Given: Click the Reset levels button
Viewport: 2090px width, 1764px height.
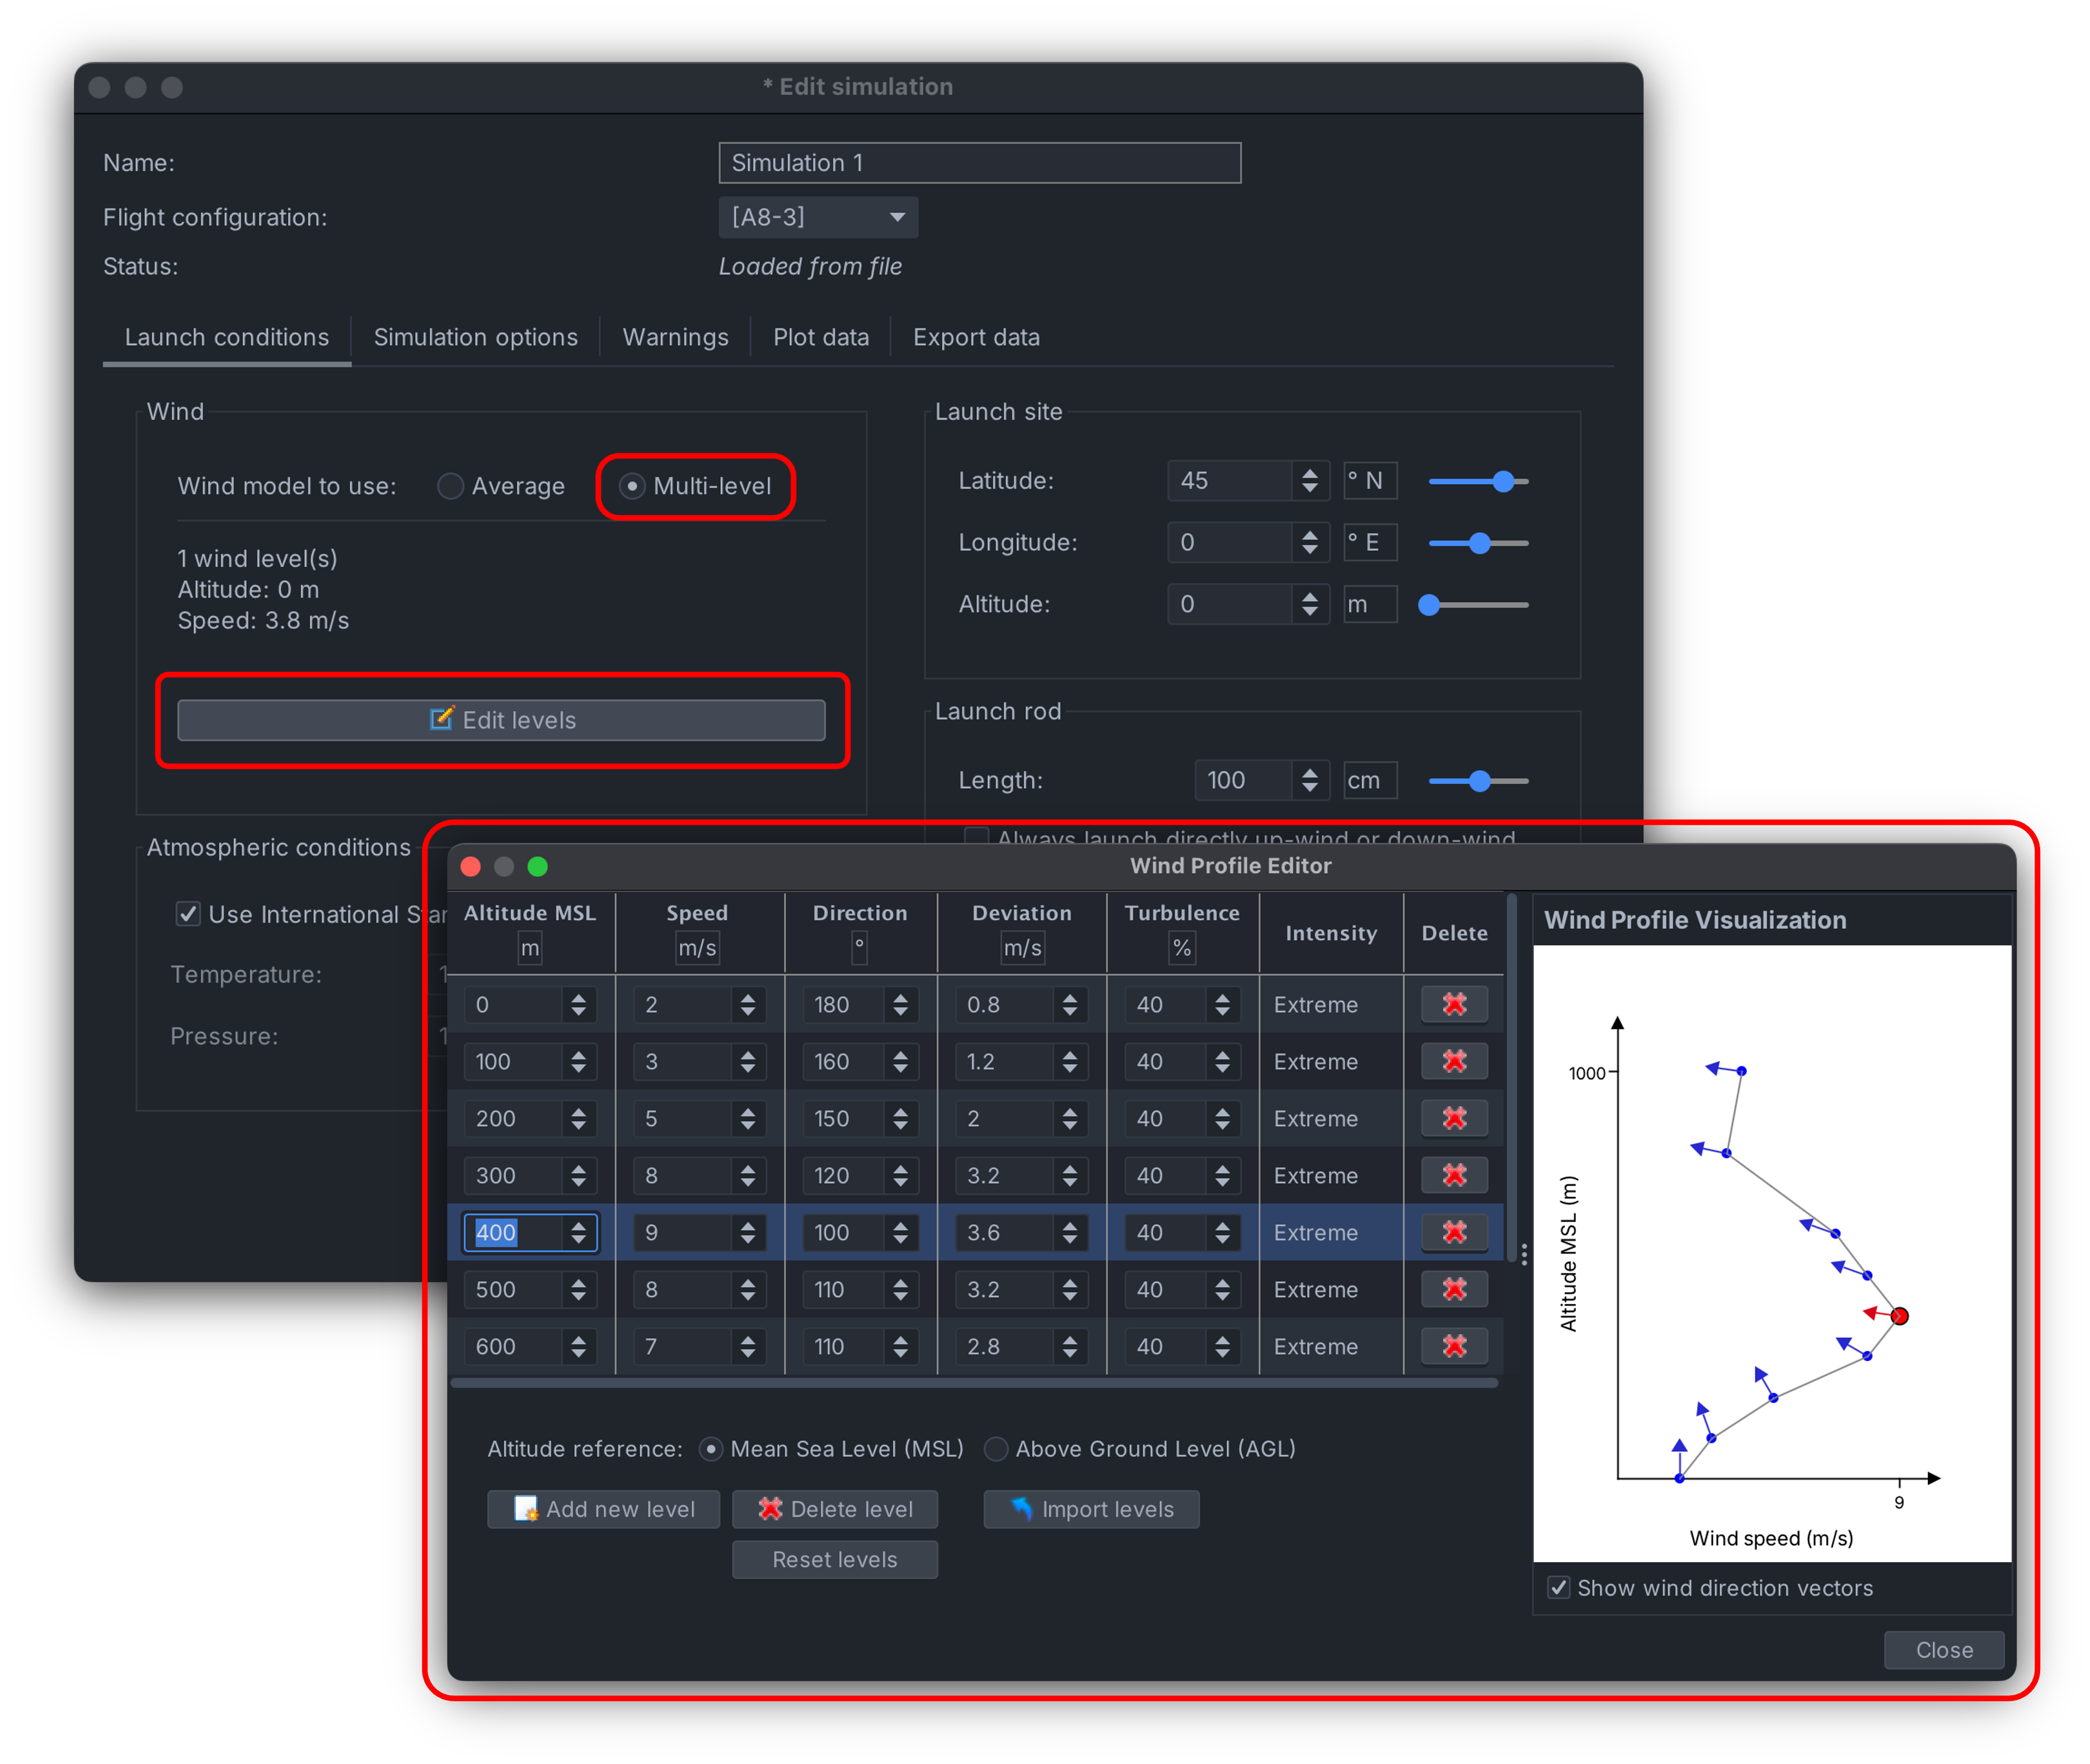Looking at the screenshot, I should [835, 1559].
